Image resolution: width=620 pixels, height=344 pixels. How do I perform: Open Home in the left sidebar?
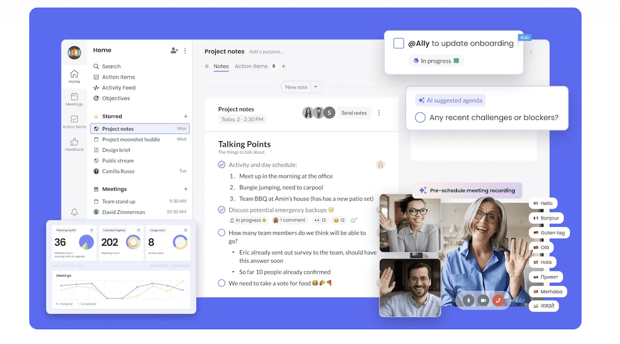(x=74, y=76)
